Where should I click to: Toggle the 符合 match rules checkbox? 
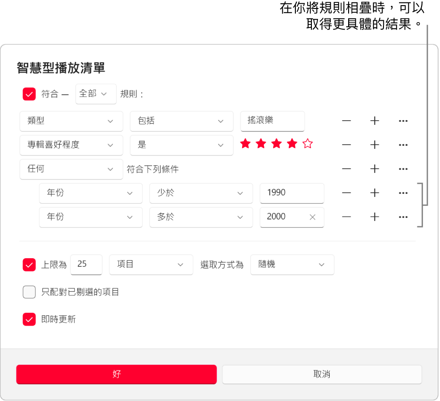click(29, 94)
